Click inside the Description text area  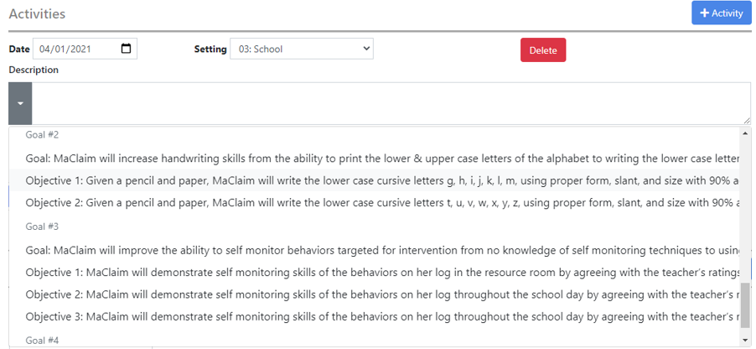click(x=391, y=104)
